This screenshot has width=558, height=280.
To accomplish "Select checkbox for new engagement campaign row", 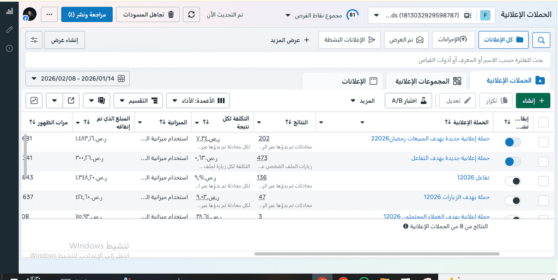I will (x=543, y=161).
